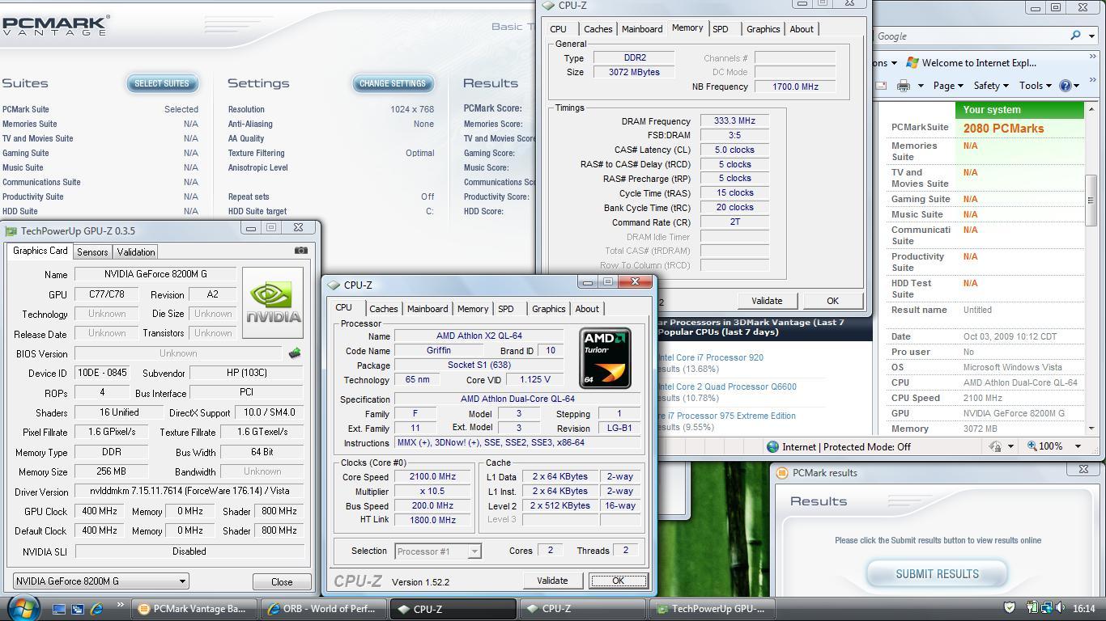The width and height of the screenshot is (1106, 621).
Task: Click the SUBMIT RESULTS button
Action: [937, 574]
